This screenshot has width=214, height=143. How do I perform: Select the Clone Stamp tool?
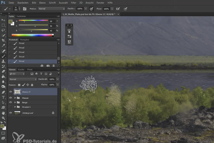[x=3, y=61]
